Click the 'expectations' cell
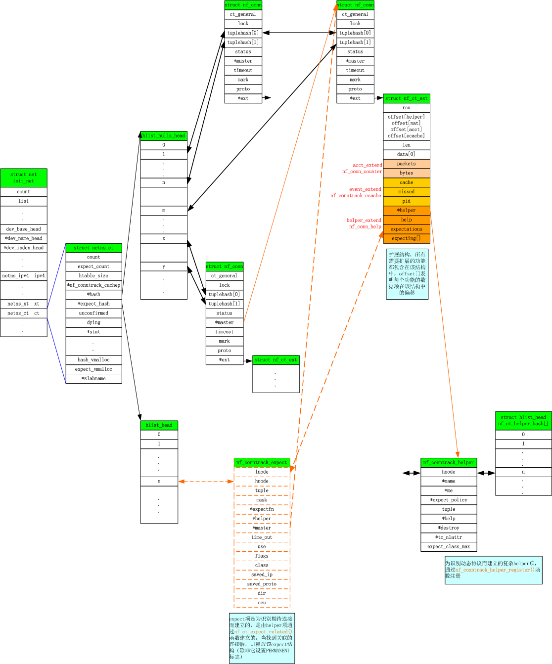The height and width of the screenshot is (664, 552). (407, 229)
